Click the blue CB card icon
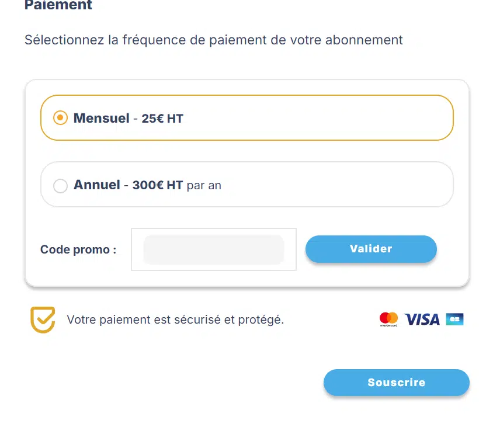This screenshot has height=427, width=486. point(454,319)
